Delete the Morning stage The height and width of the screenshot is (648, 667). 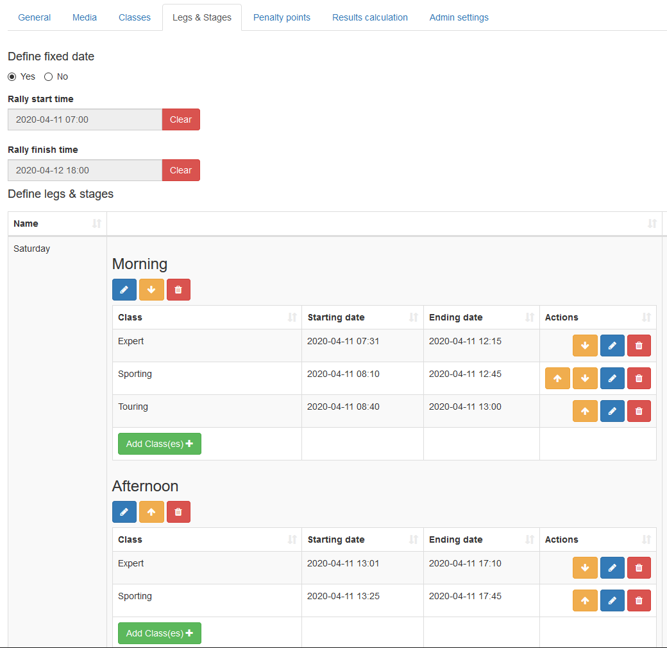pos(178,290)
